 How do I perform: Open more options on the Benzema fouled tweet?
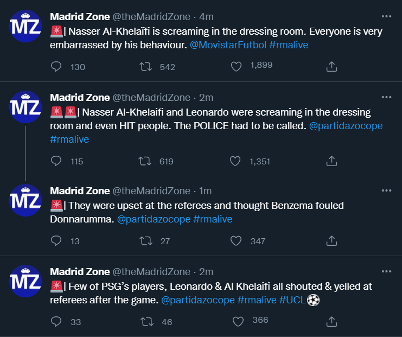386,190
